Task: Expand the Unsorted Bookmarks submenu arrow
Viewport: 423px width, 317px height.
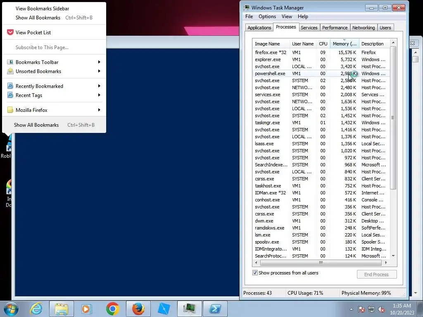Action: click(99, 71)
